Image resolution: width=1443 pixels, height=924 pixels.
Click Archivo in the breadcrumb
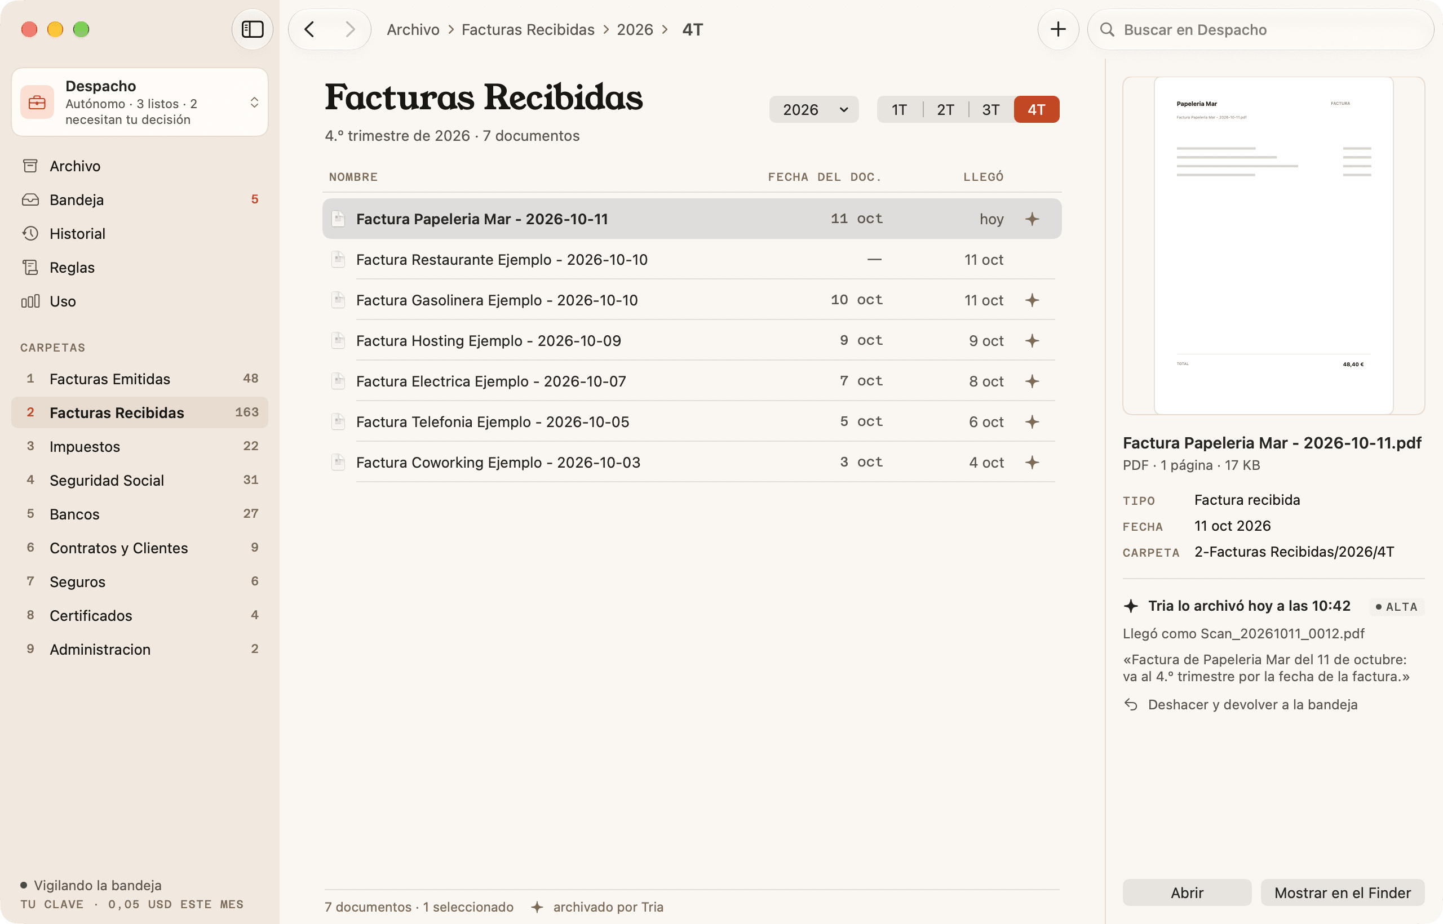pos(413,29)
